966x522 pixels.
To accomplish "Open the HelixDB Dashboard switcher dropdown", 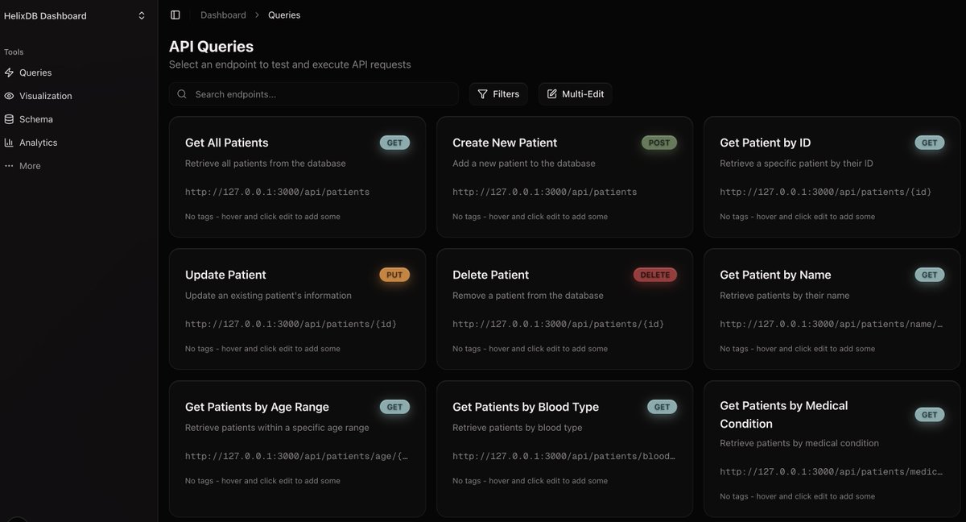I will tap(142, 15).
